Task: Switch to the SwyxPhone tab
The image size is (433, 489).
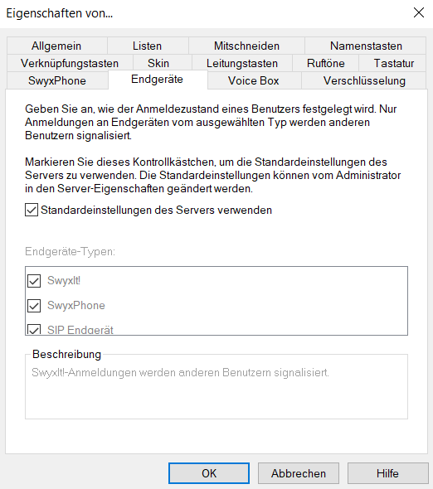Action: coord(57,80)
